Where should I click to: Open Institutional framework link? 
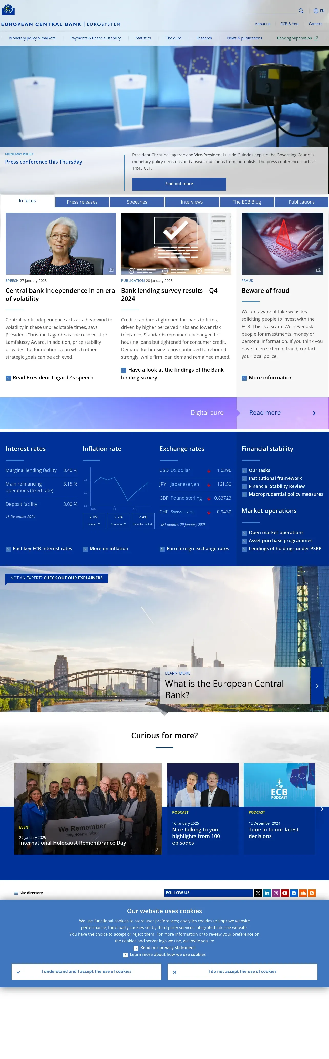click(272, 478)
